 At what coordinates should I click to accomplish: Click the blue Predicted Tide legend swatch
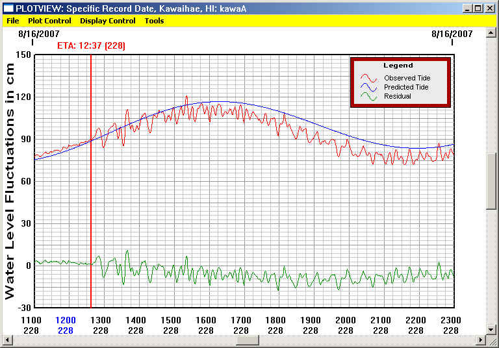click(369, 87)
